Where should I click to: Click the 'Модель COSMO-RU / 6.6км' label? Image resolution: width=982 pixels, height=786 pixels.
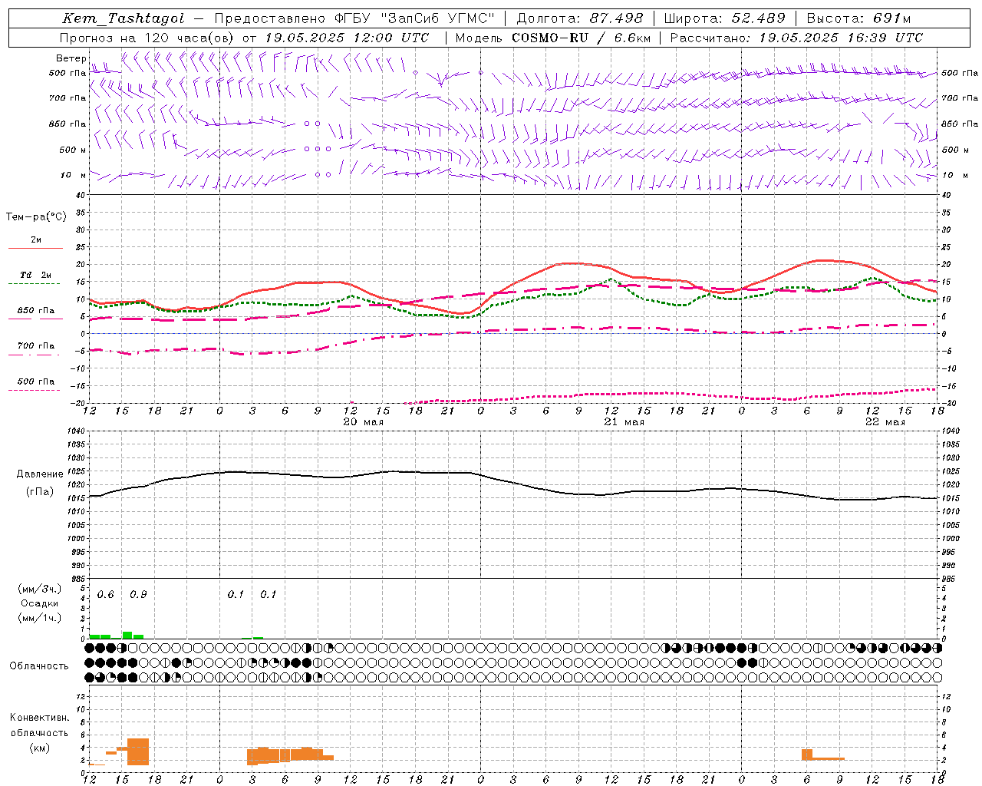coord(553,38)
